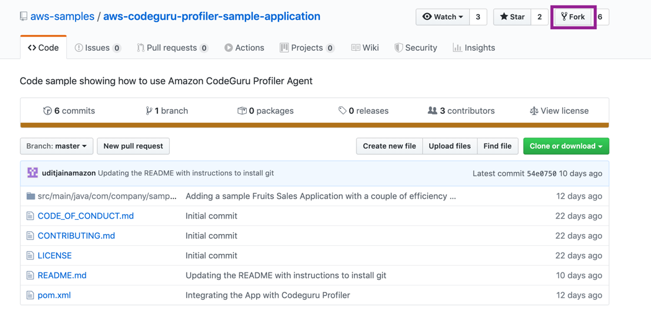
Task: Open commit hash 54e0750
Action: [x=541, y=173]
